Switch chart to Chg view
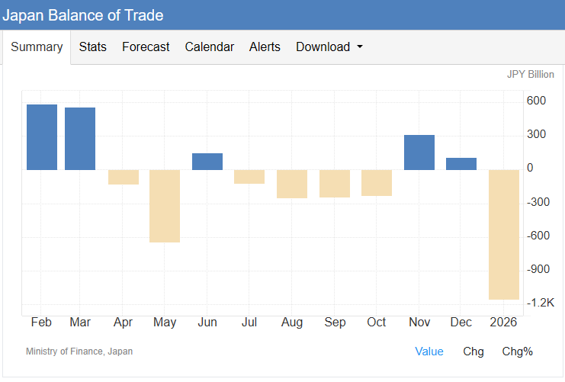Image resolution: width=565 pixels, height=382 pixels. (x=473, y=352)
